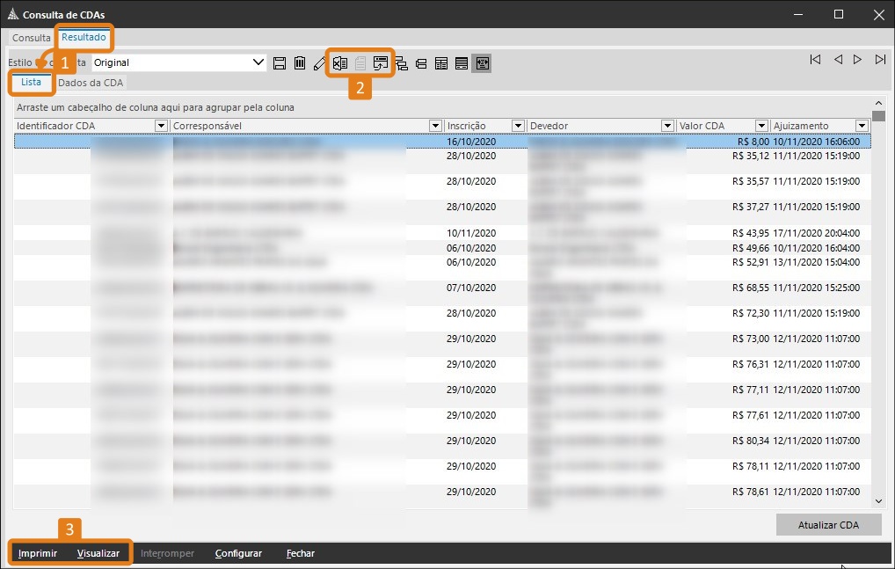Click the delete style trash icon
Screen dimensions: 895x569
tap(300, 62)
